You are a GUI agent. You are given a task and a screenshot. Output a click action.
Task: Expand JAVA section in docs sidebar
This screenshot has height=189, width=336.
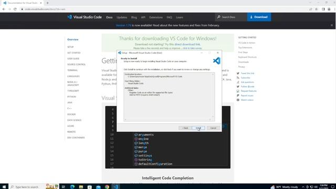(70, 103)
